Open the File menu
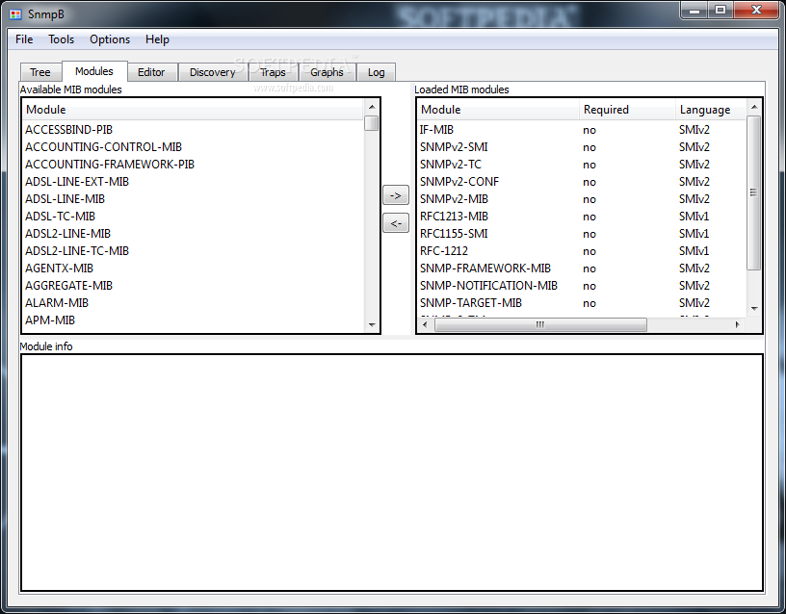The width and height of the screenshot is (786, 614). tap(24, 39)
